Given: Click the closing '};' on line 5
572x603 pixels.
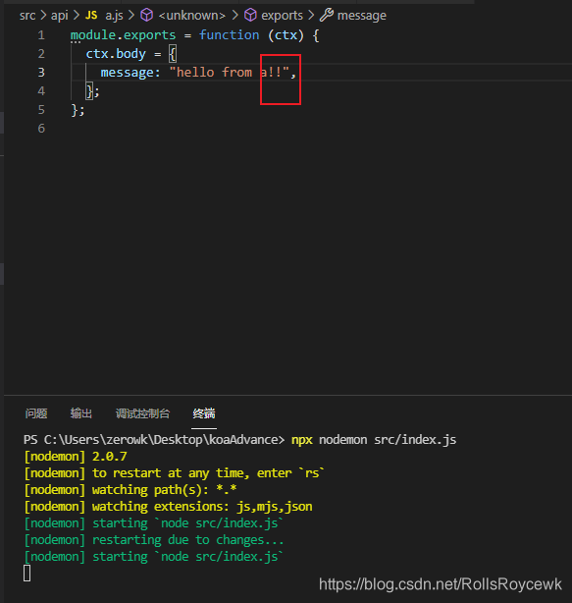Looking at the screenshot, I should [x=78, y=110].
